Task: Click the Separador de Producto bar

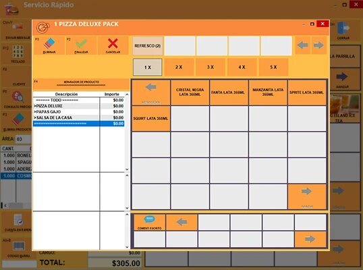Action: click(x=81, y=84)
